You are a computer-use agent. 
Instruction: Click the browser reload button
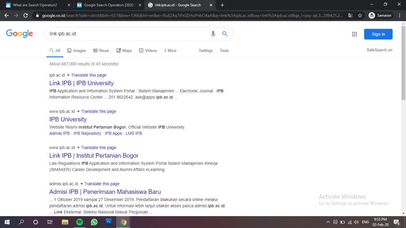26,15
